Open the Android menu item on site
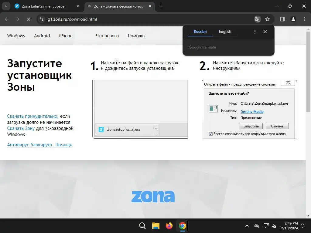 coord(42,36)
